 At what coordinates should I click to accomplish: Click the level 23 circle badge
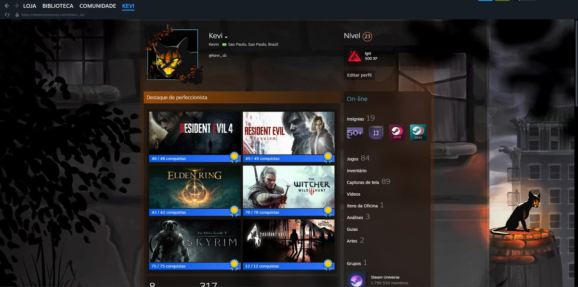tap(368, 36)
